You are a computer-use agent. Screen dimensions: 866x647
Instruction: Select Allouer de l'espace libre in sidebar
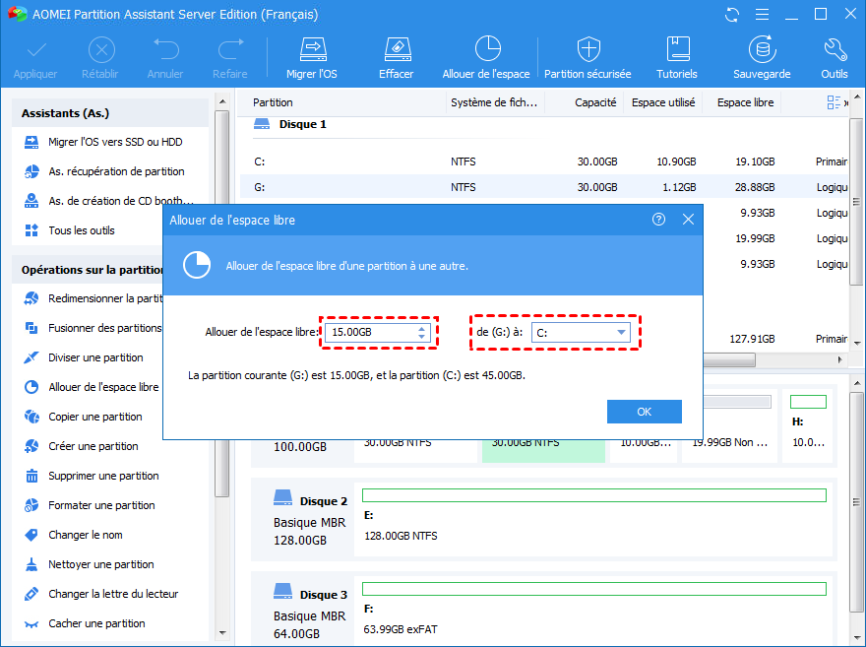[93, 387]
